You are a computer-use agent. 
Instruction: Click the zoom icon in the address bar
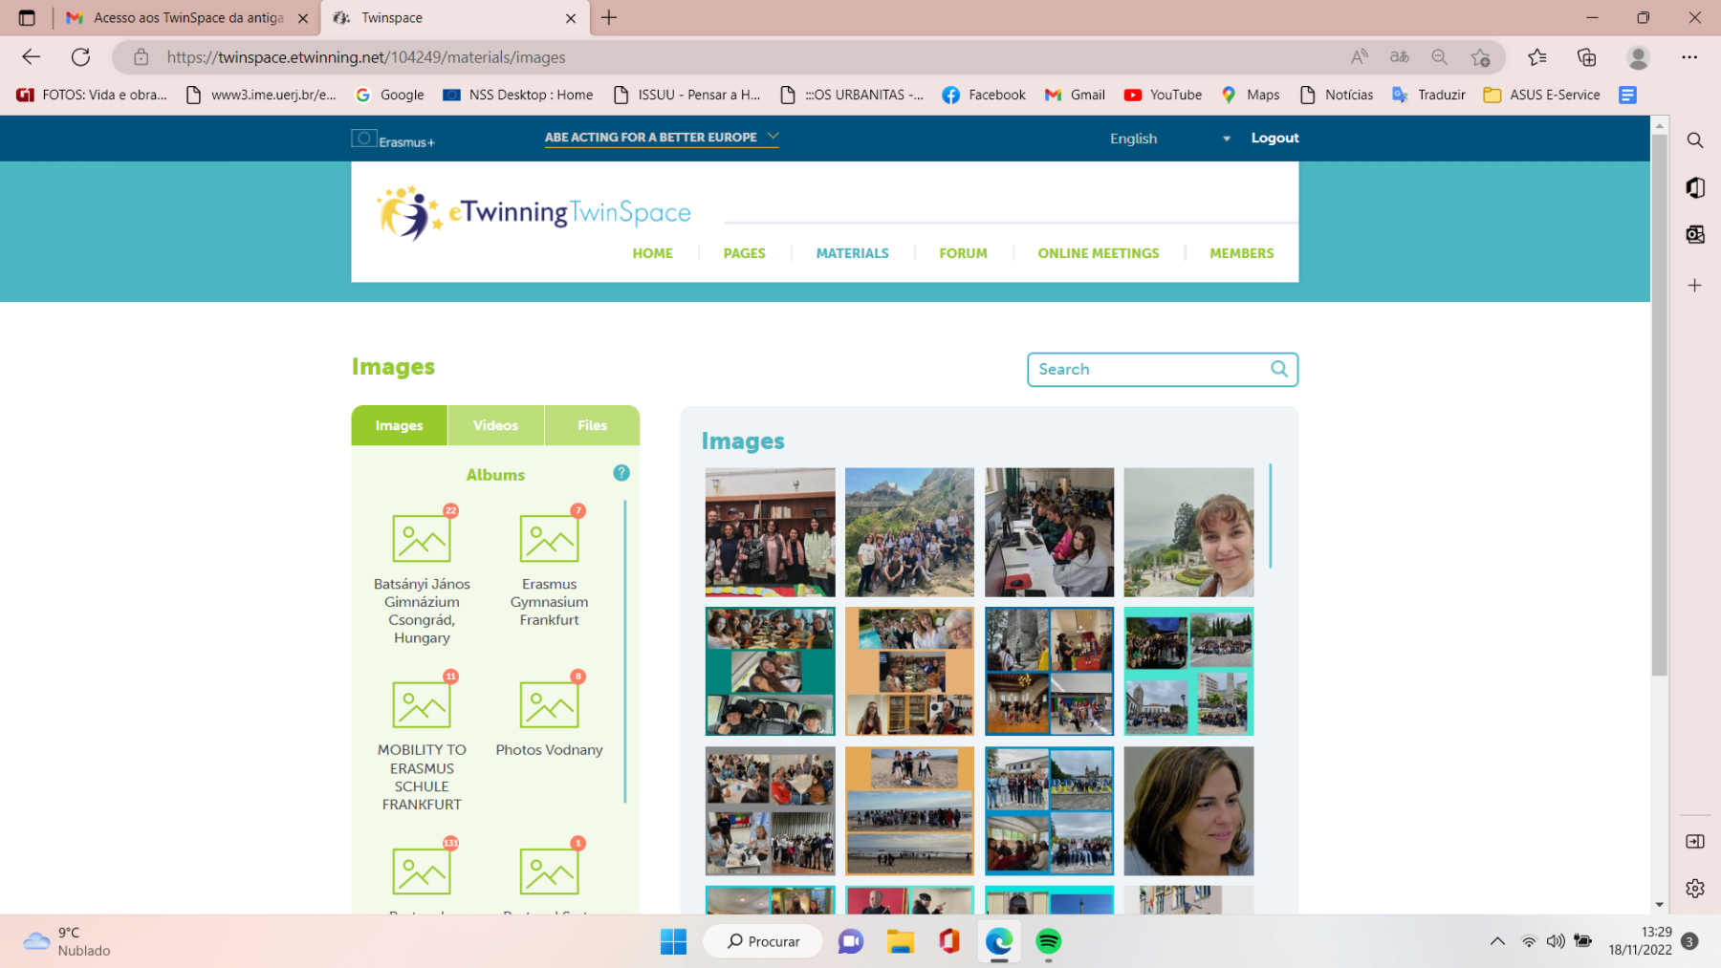(1439, 57)
